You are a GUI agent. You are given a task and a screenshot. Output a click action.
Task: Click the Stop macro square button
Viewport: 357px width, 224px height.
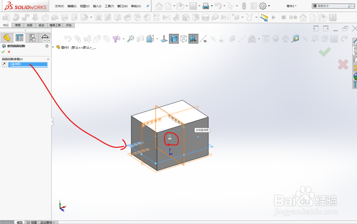pos(283,17)
